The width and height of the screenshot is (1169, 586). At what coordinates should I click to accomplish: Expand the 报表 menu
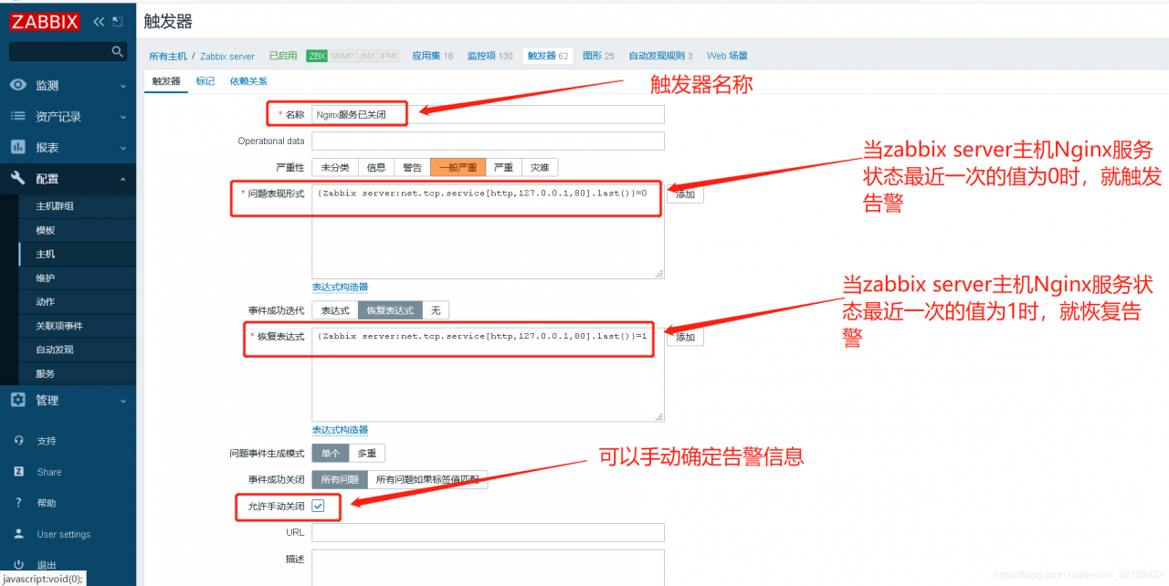click(68, 147)
